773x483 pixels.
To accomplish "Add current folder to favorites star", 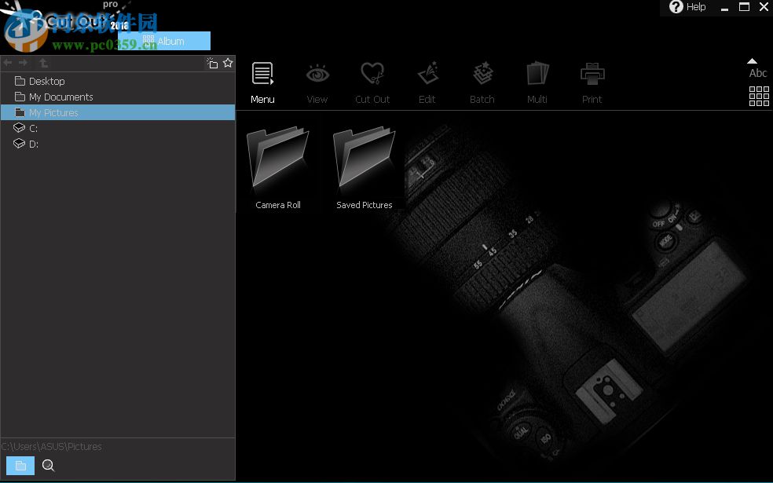I will point(228,63).
